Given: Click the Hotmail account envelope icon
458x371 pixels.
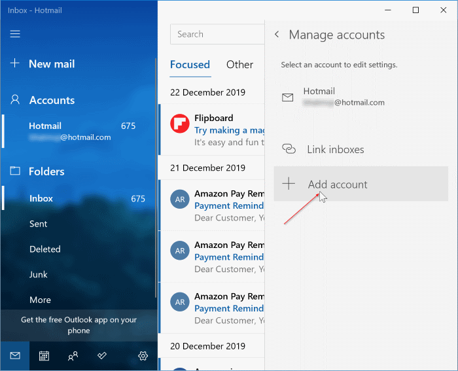Looking at the screenshot, I should (x=287, y=97).
